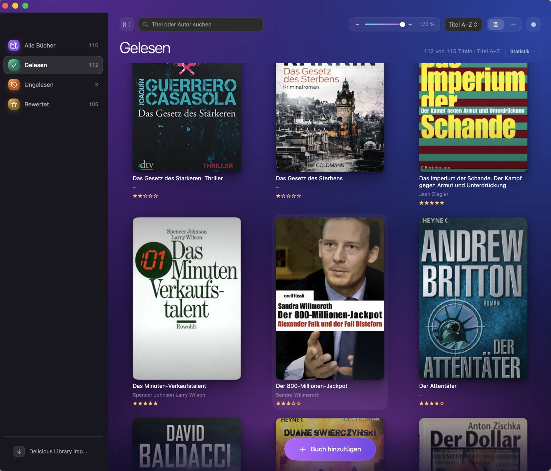Open Das Gesetz des Sterbens cover

330,118
